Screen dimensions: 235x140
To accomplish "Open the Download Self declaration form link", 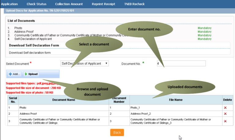I will tap(30, 52).
